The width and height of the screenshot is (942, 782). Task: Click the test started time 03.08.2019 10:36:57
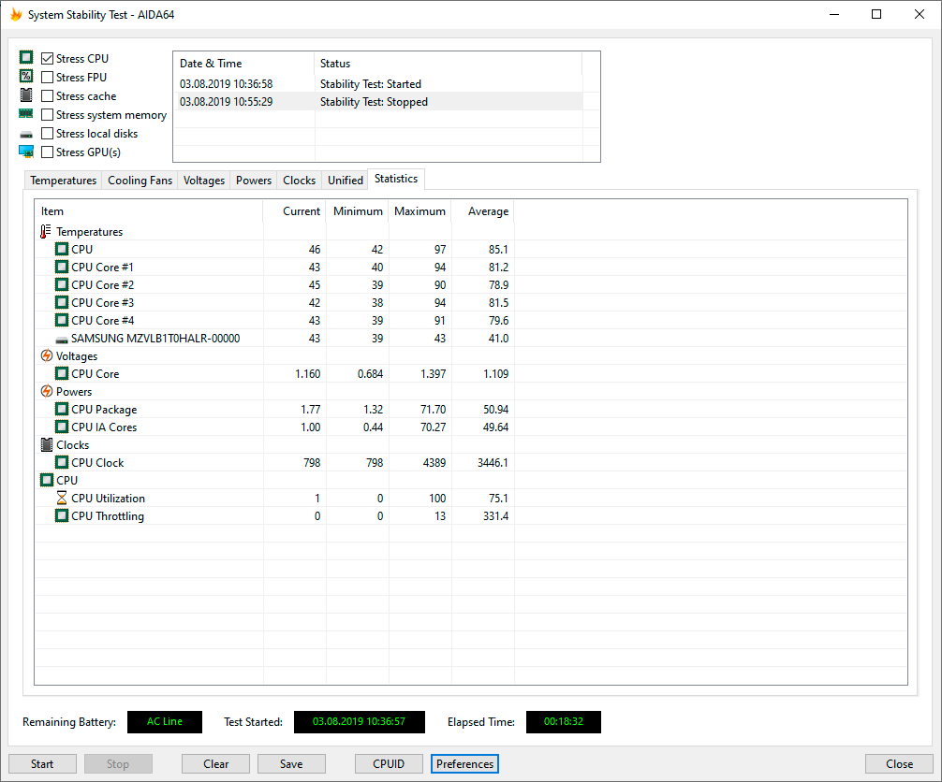(x=360, y=721)
